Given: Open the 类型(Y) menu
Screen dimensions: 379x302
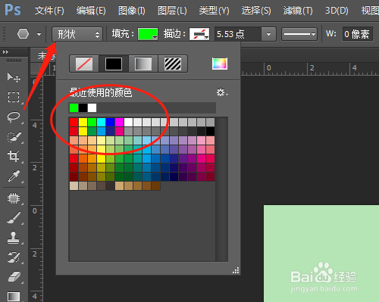Looking at the screenshot, I should pos(214,11).
